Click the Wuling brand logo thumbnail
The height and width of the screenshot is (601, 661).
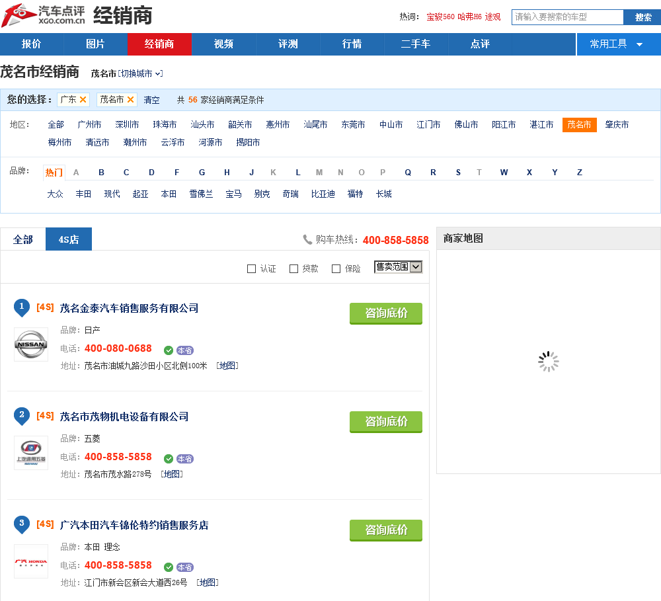[x=31, y=453]
